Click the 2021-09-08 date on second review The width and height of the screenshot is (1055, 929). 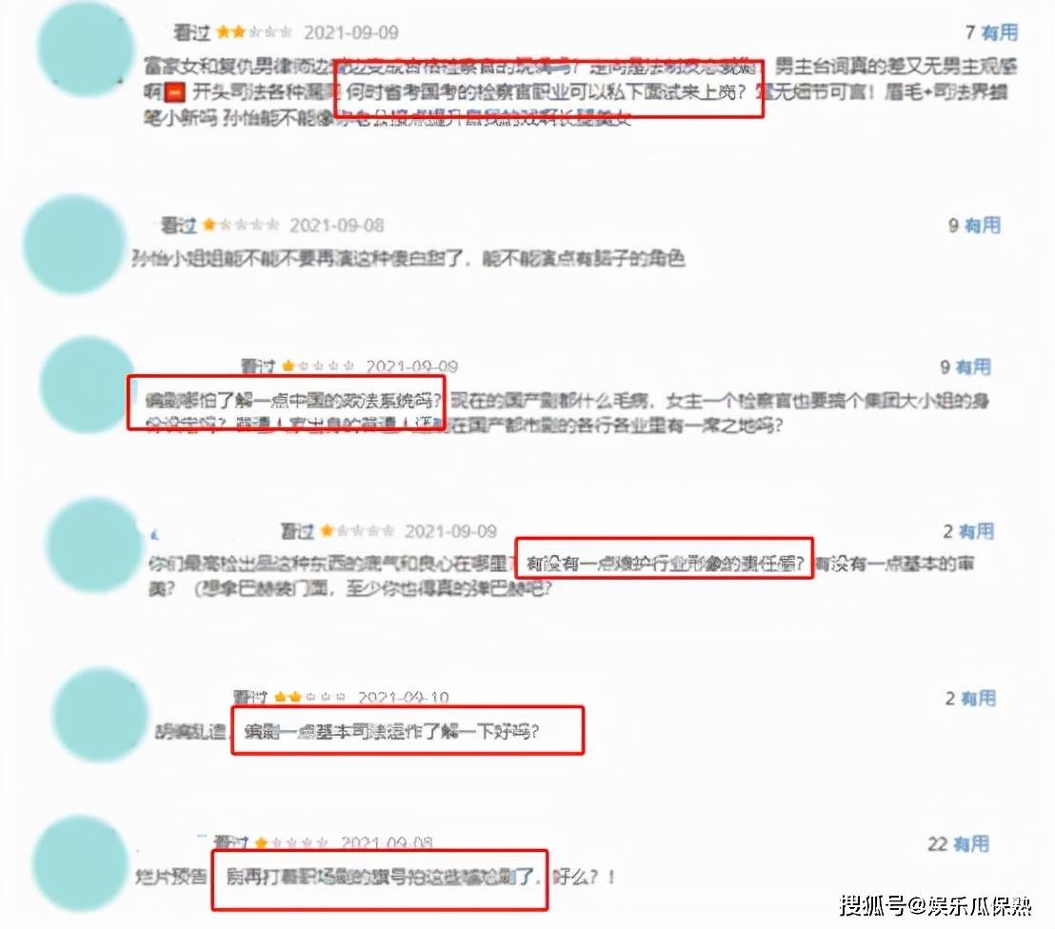pos(336,226)
